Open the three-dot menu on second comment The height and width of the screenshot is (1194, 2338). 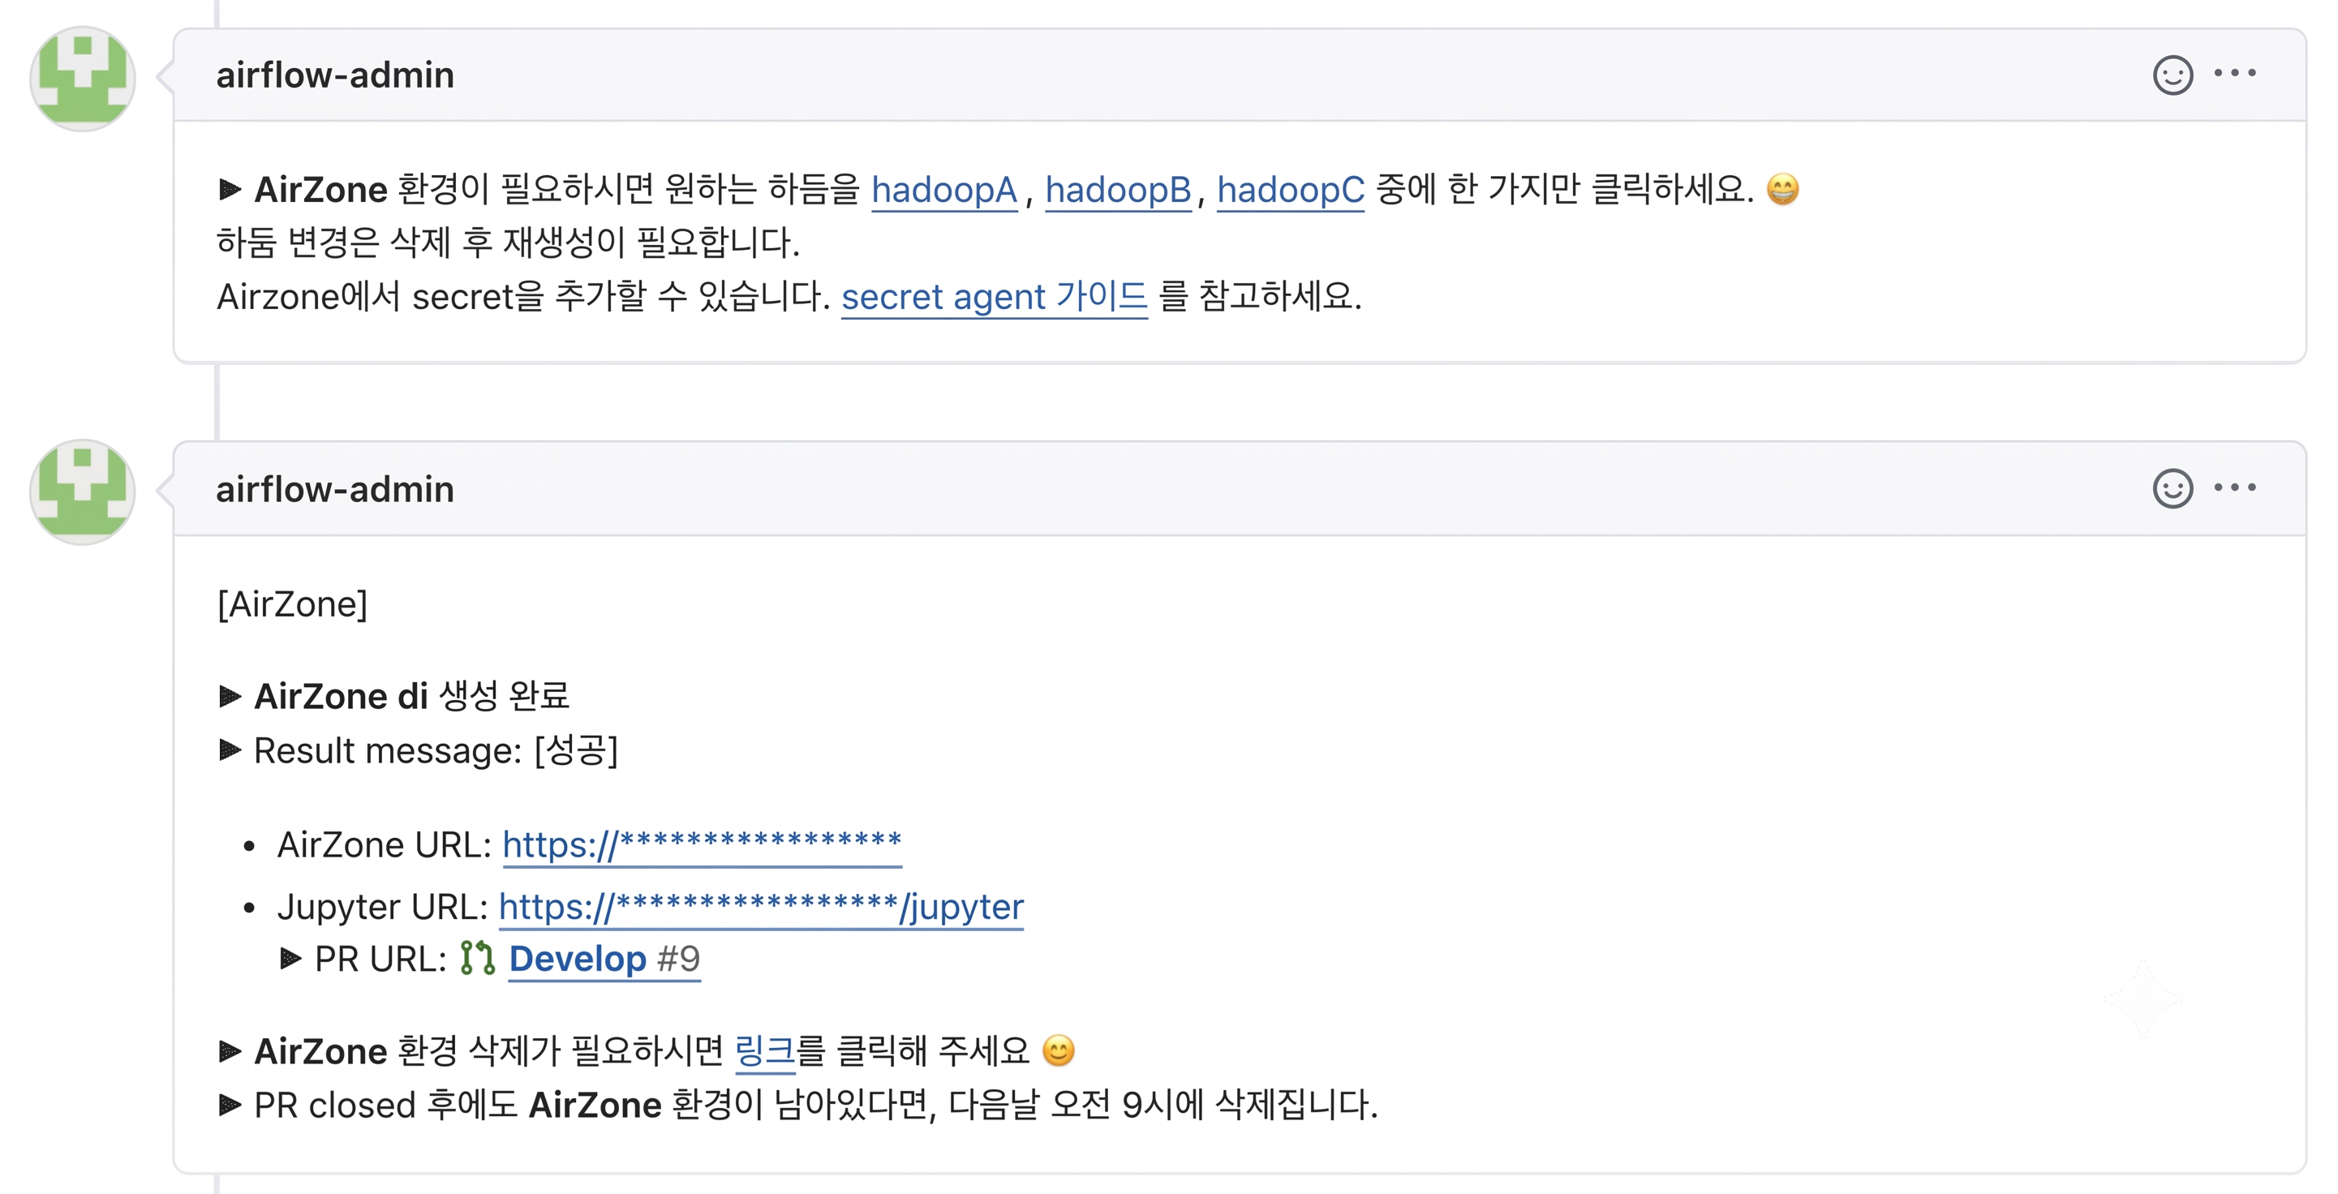(2234, 487)
